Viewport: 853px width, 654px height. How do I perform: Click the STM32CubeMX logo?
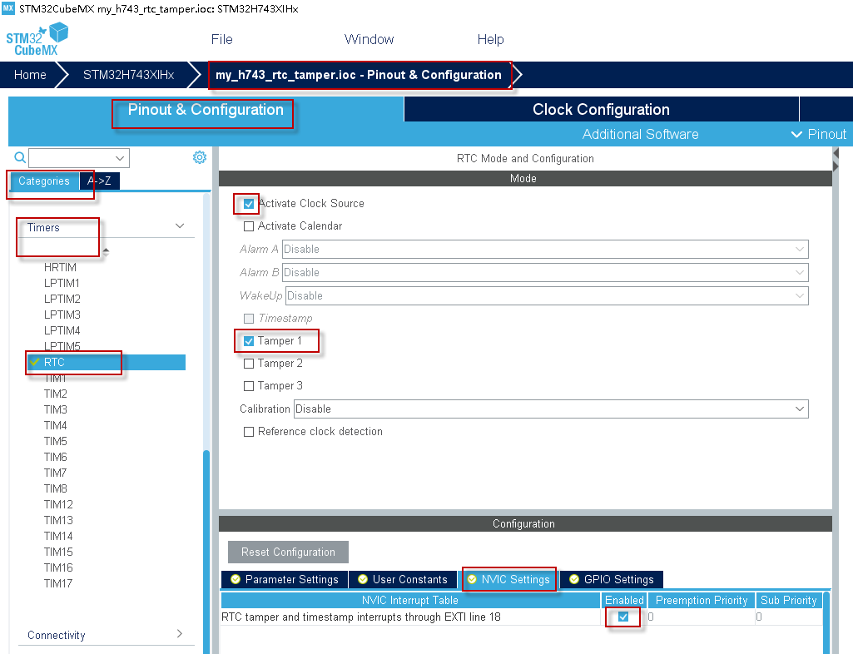pos(37,39)
